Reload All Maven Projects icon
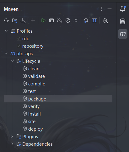129x152 pixels. pos(6,20)
